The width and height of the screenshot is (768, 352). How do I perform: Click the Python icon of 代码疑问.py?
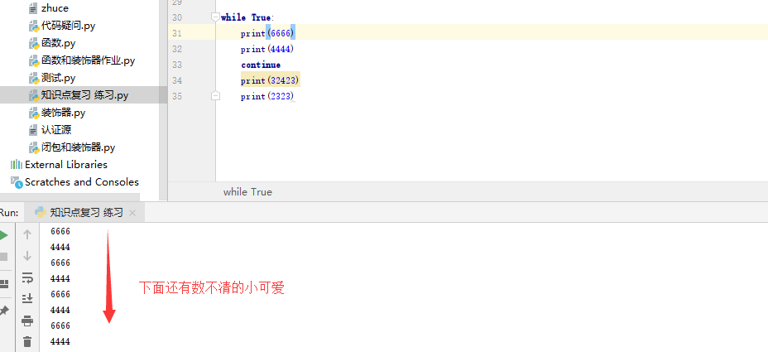[x=34, y=26]
